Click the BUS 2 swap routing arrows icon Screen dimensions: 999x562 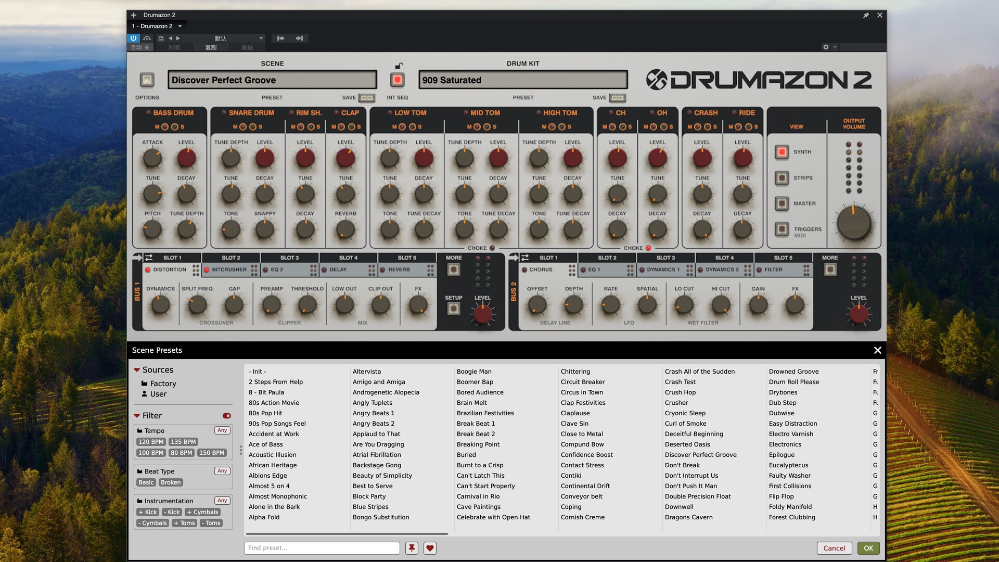coord(525,258)
